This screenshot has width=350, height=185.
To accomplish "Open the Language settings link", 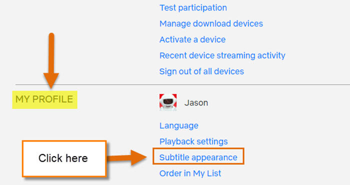I will coord(179,126).
